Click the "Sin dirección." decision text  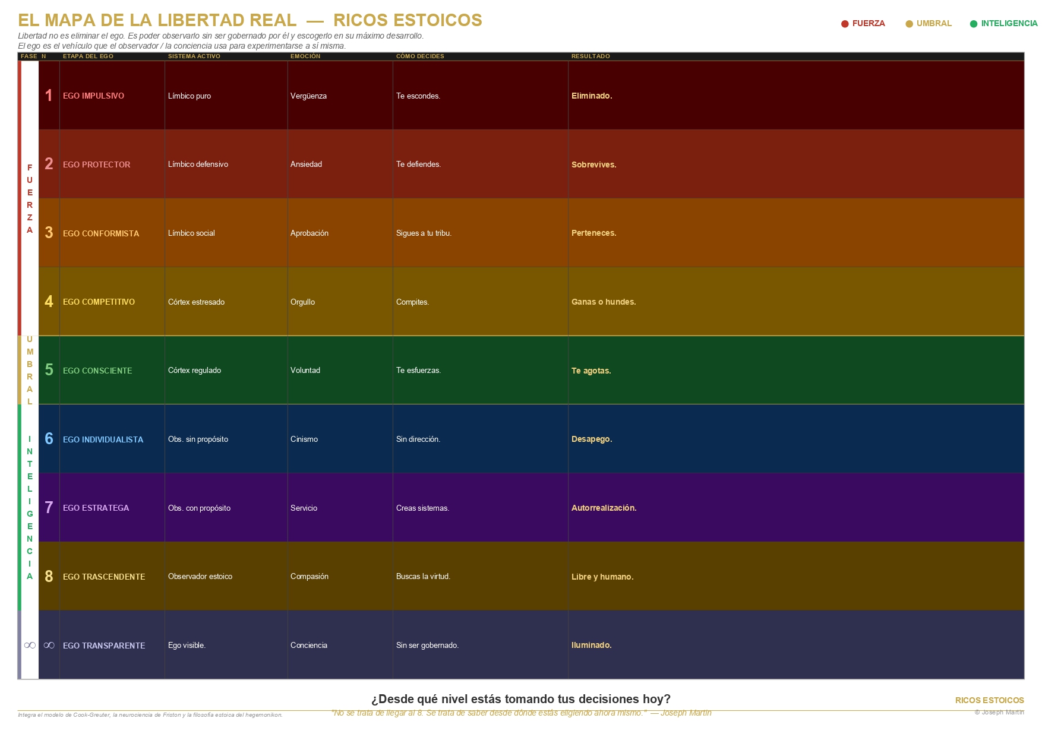[x=418, y=439]
